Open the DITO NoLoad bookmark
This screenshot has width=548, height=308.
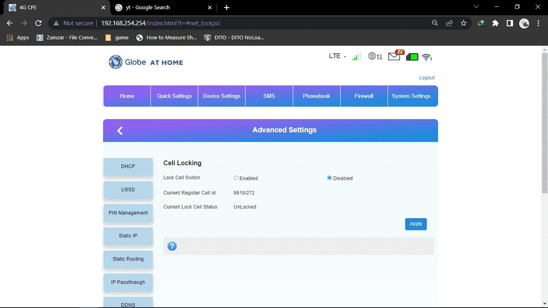[234, 37]
